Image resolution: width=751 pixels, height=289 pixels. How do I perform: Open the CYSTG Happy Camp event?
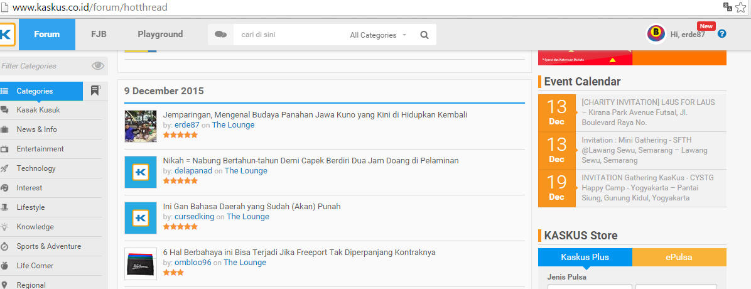(x=647, y=188)
